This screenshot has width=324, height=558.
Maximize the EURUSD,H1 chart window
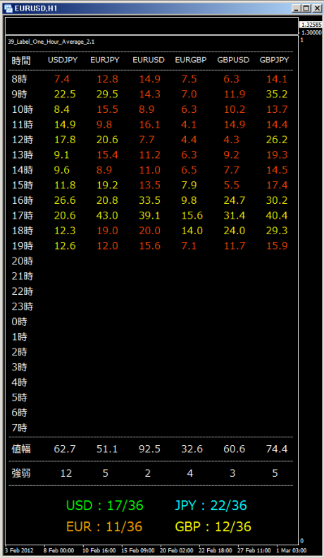point(306,8)
